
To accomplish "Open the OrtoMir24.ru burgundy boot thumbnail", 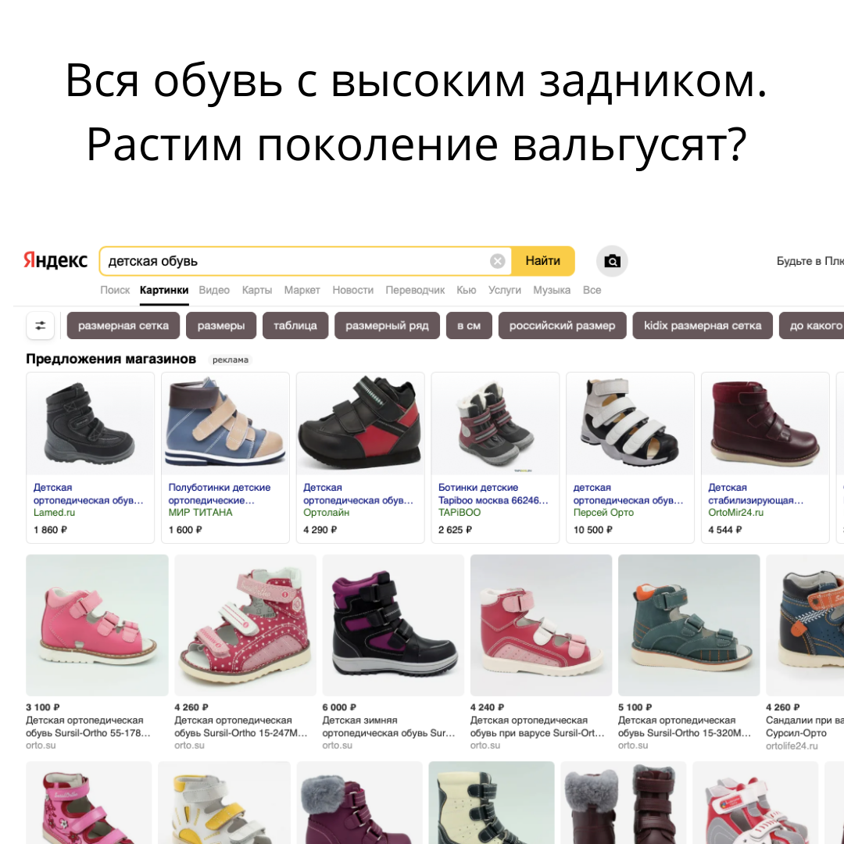I will click(x=765, y=424).
